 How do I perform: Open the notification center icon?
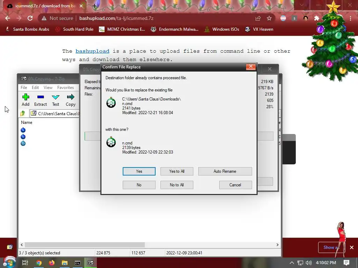click(346, 263)
